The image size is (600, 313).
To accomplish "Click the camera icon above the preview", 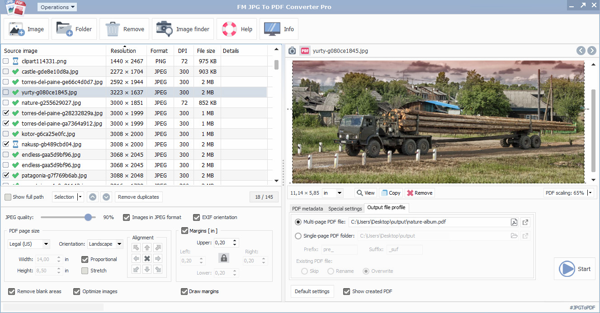I will click(292, 51).
